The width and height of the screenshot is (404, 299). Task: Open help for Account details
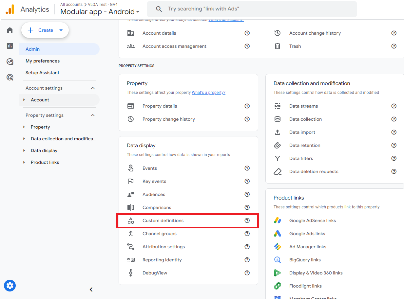pos(247,33)
